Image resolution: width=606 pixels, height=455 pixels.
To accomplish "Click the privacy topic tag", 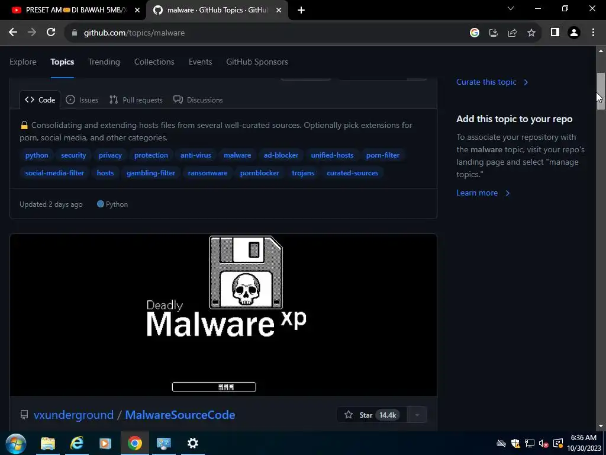I will [110, 155].
